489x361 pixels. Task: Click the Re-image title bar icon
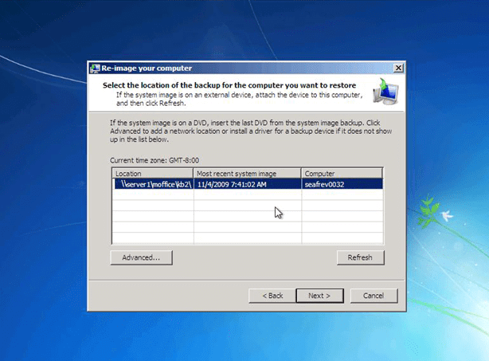(x=95, y=69)
